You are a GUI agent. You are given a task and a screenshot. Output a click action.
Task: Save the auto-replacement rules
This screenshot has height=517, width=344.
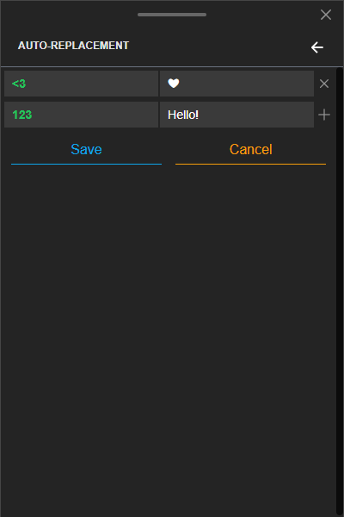click(x=86, y=150)
